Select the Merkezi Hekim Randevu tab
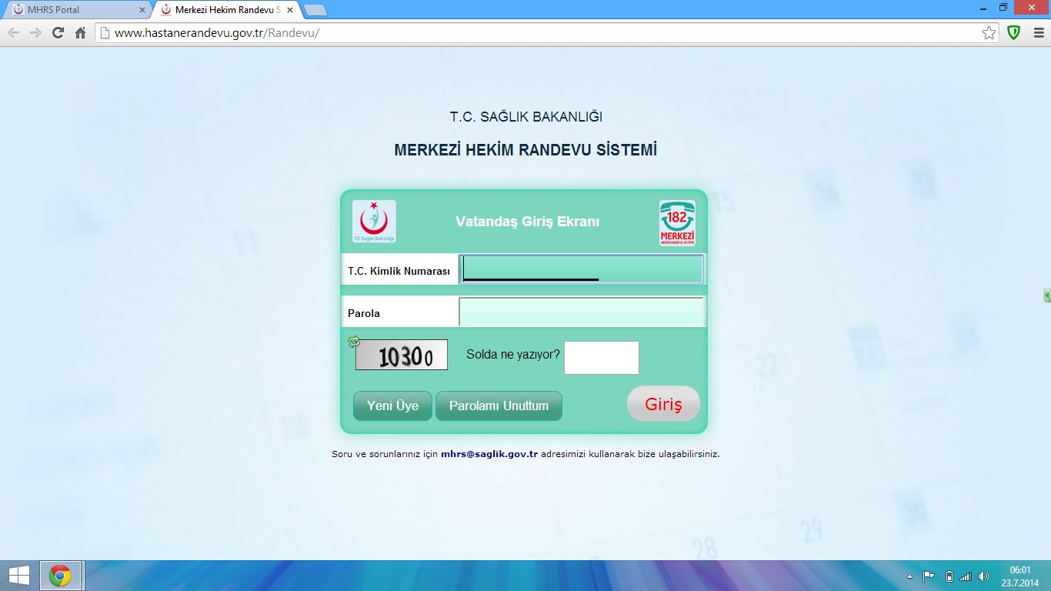Viewport: 1051px width, 591px height. click(226, 10)
